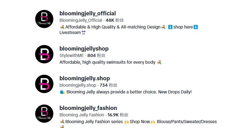Click the down arrow emoji before 'shop here'
Screen dimensions: 235x128
pos(171,27)
